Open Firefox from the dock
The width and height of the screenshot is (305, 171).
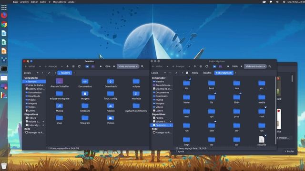[4, 15]
